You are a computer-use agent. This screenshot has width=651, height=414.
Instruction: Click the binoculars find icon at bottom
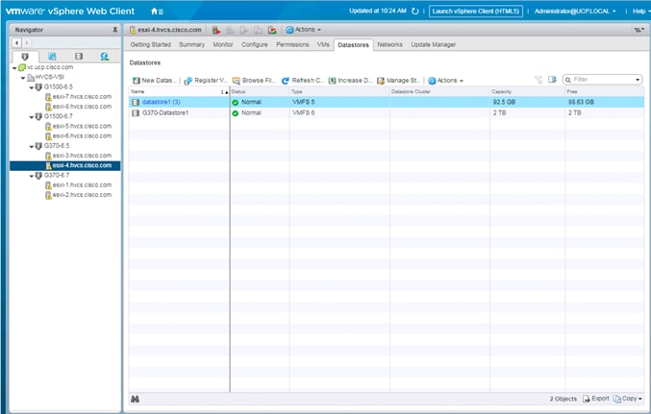tap(135, 399)
